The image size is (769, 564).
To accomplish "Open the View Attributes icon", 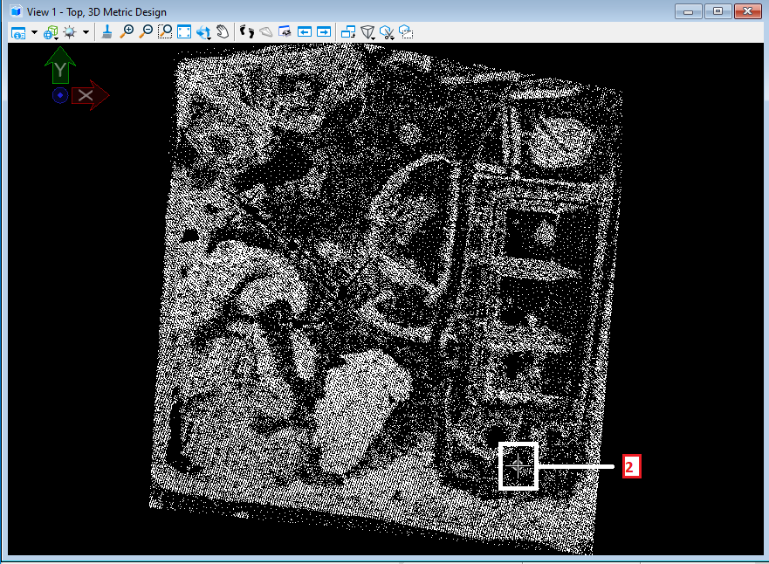I will (18, 32).
